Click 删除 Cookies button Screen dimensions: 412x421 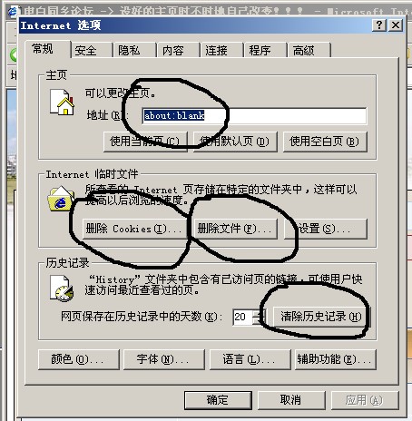tap(135, 229)
